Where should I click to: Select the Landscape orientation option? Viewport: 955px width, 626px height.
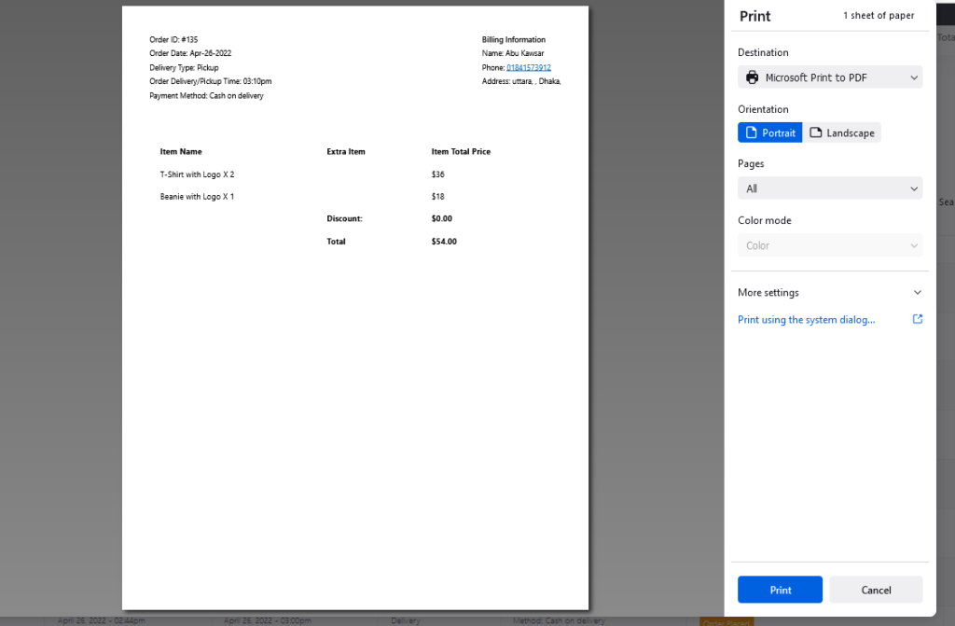pos(842,132)
